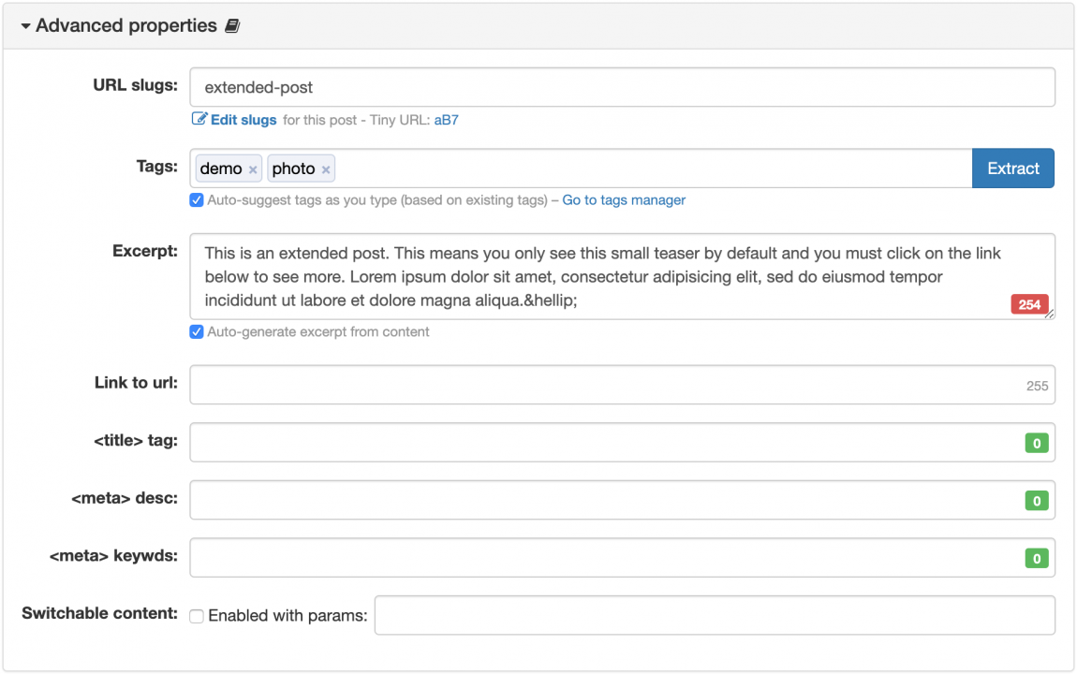Click the red 254 excerpt character counter
Viewport: 1077px width, 674px height.
pyautogui.click(x=1029, y=305)
